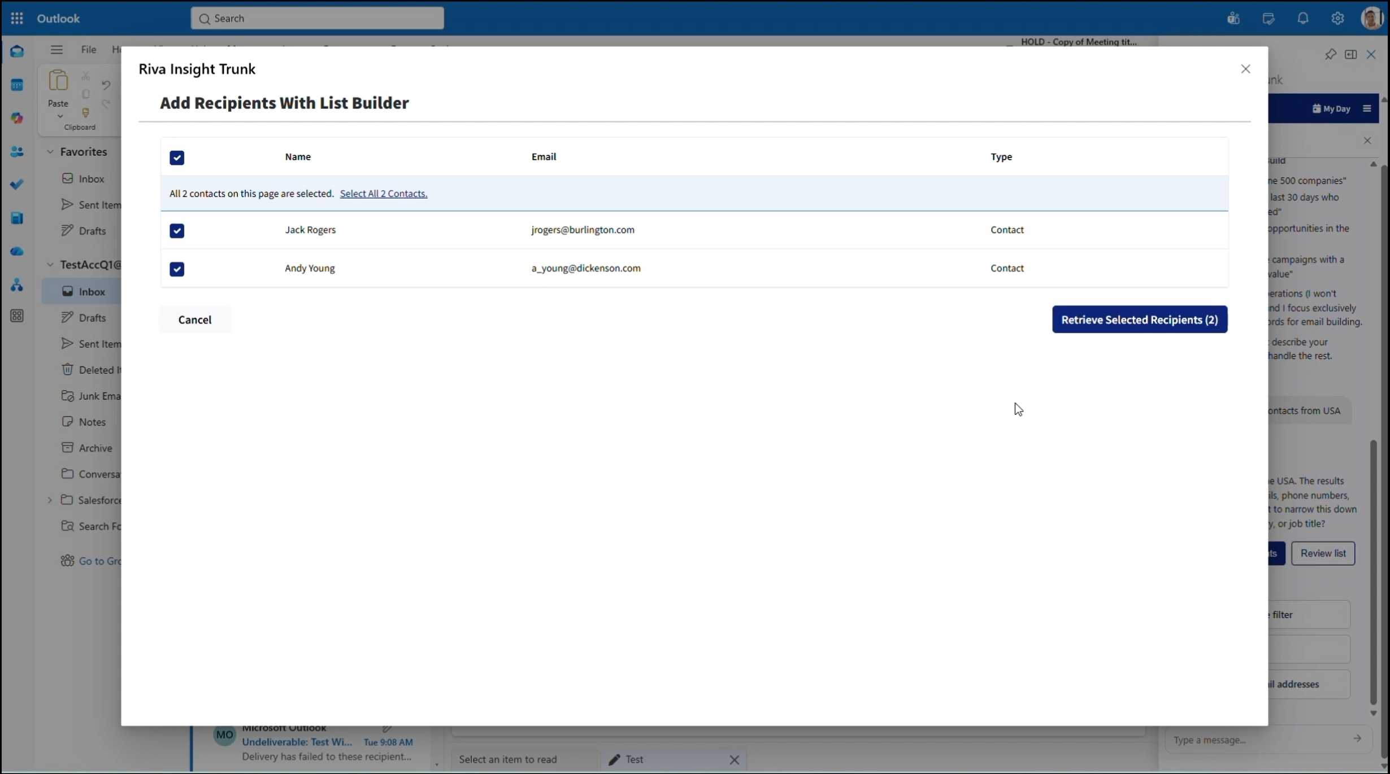The width and height of the screenshot is (1390, 774).
Task: Click Select All 2 Contacts link
Action: pos(383,194)
